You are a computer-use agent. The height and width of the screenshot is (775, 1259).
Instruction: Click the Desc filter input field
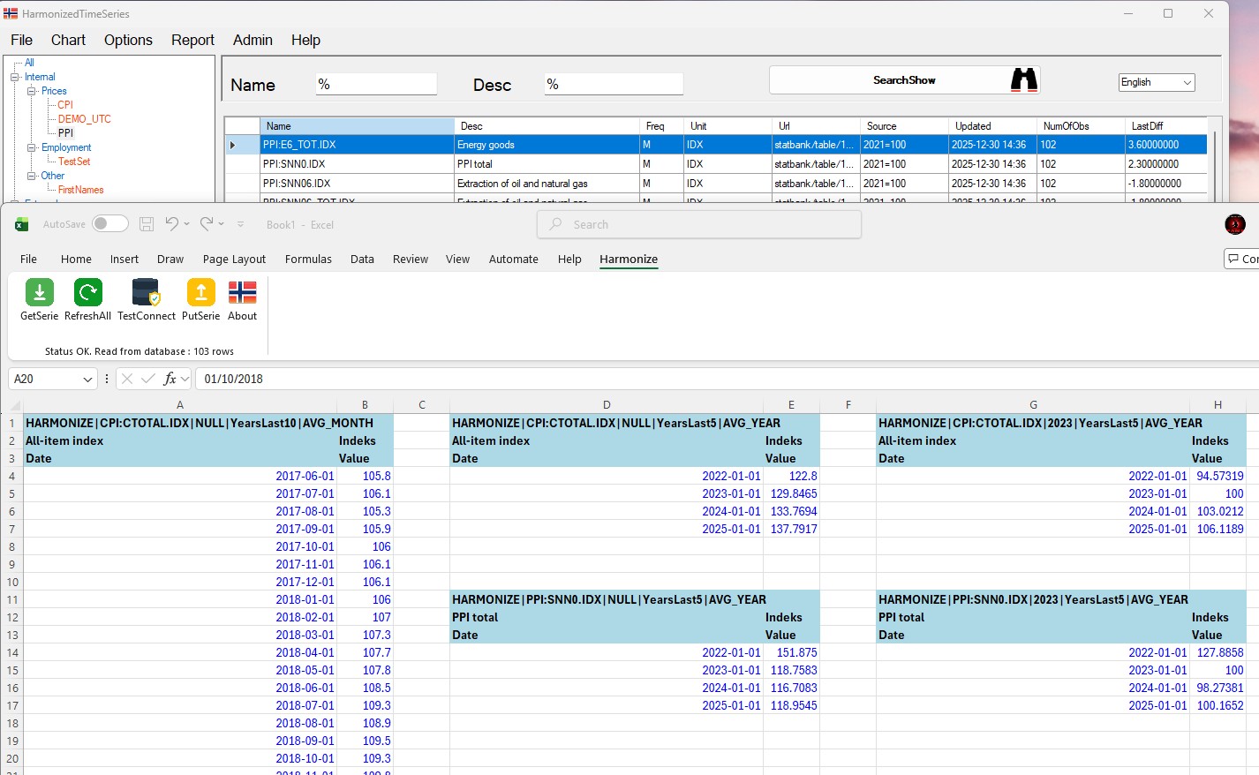tap(614, 84)
